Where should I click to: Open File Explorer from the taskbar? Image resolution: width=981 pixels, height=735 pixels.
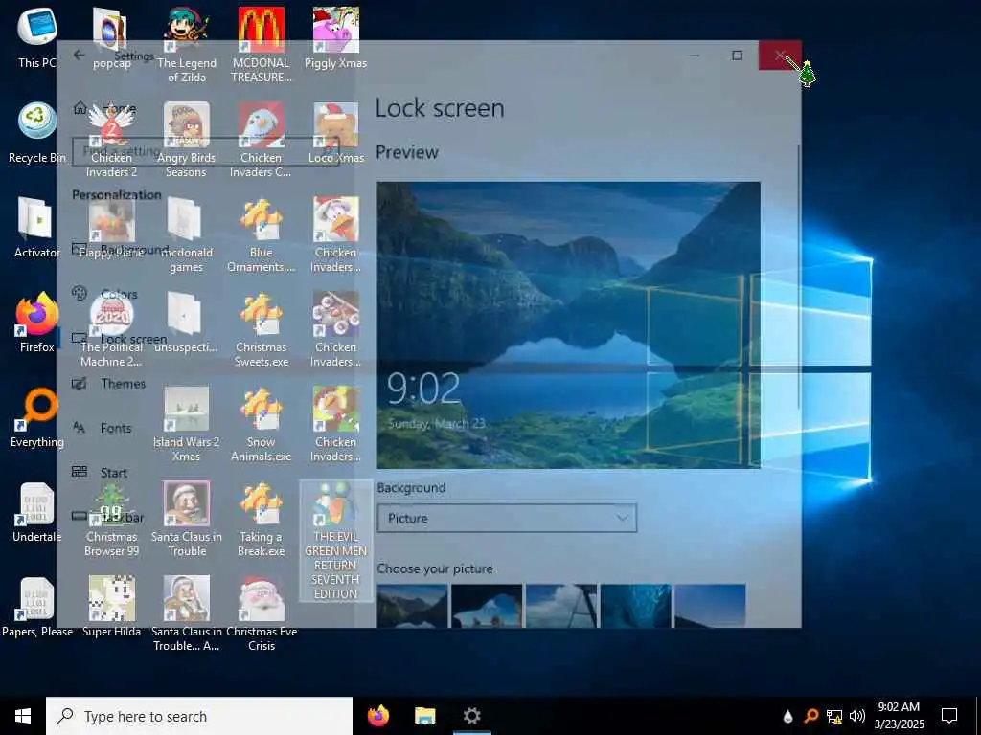pyautogui.click(x=424, y=716)
